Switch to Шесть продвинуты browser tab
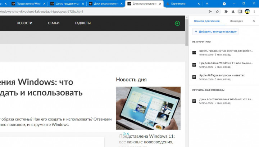Image resolution: width=259 pixels, height=147 pixels. click(x=67, y=4)
